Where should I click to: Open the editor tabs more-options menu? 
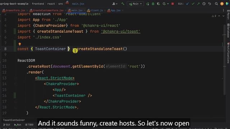point(223,10)
